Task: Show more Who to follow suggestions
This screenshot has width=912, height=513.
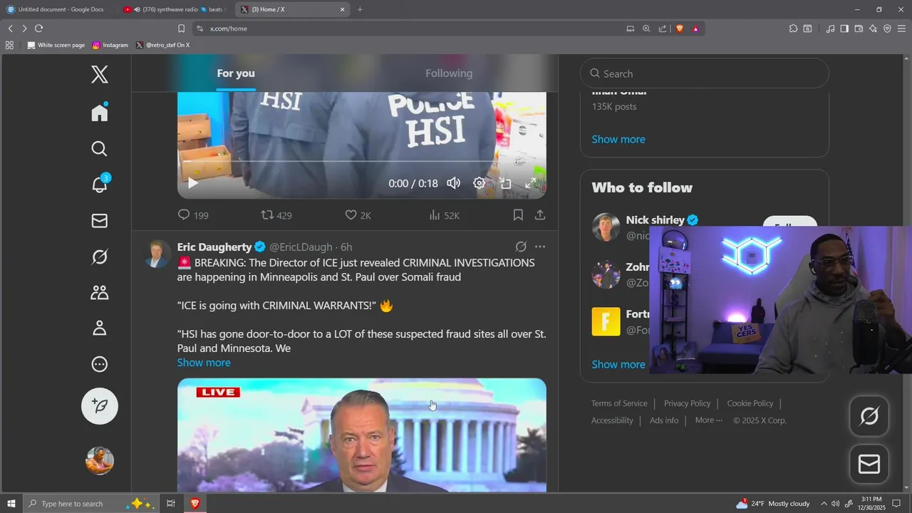Action: coord(618,364)
